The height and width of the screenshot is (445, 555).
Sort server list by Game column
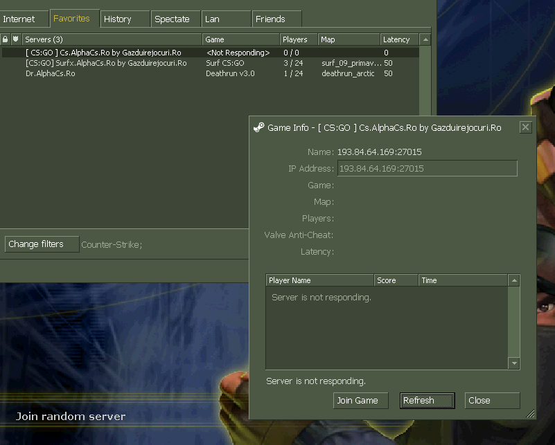click(240, 39)
